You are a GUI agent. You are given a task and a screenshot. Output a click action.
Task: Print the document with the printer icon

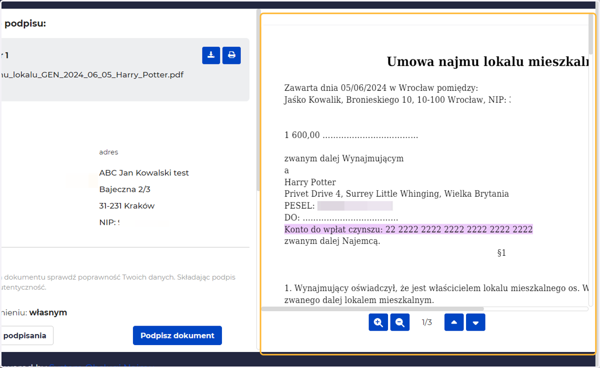[x=231, y=55]
